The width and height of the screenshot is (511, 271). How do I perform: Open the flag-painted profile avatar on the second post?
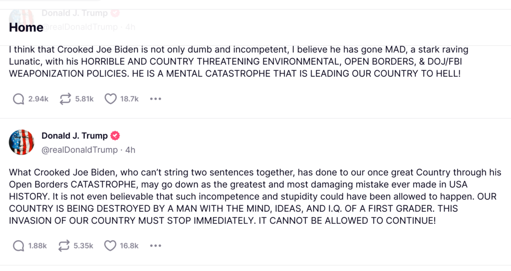[x=21, y=142]
